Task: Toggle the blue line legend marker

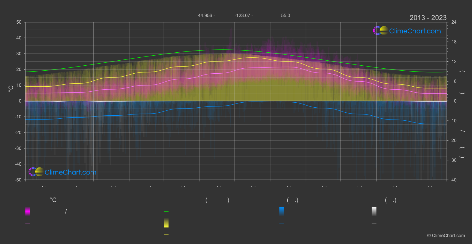Action: coord(282,223)
